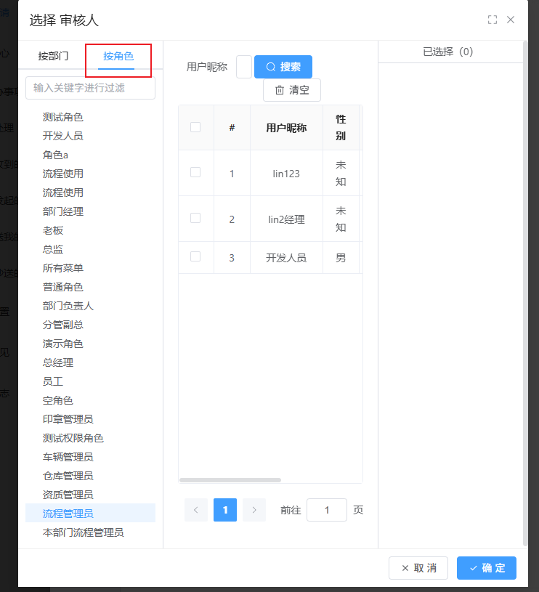The height and width of the screenshot is (592, 539).
Task: Click the 搜索 search button
Action: tap(283, 67)
